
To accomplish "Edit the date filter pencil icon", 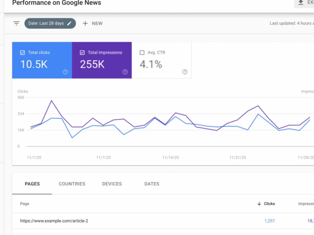I will click(x=69, y=23).
